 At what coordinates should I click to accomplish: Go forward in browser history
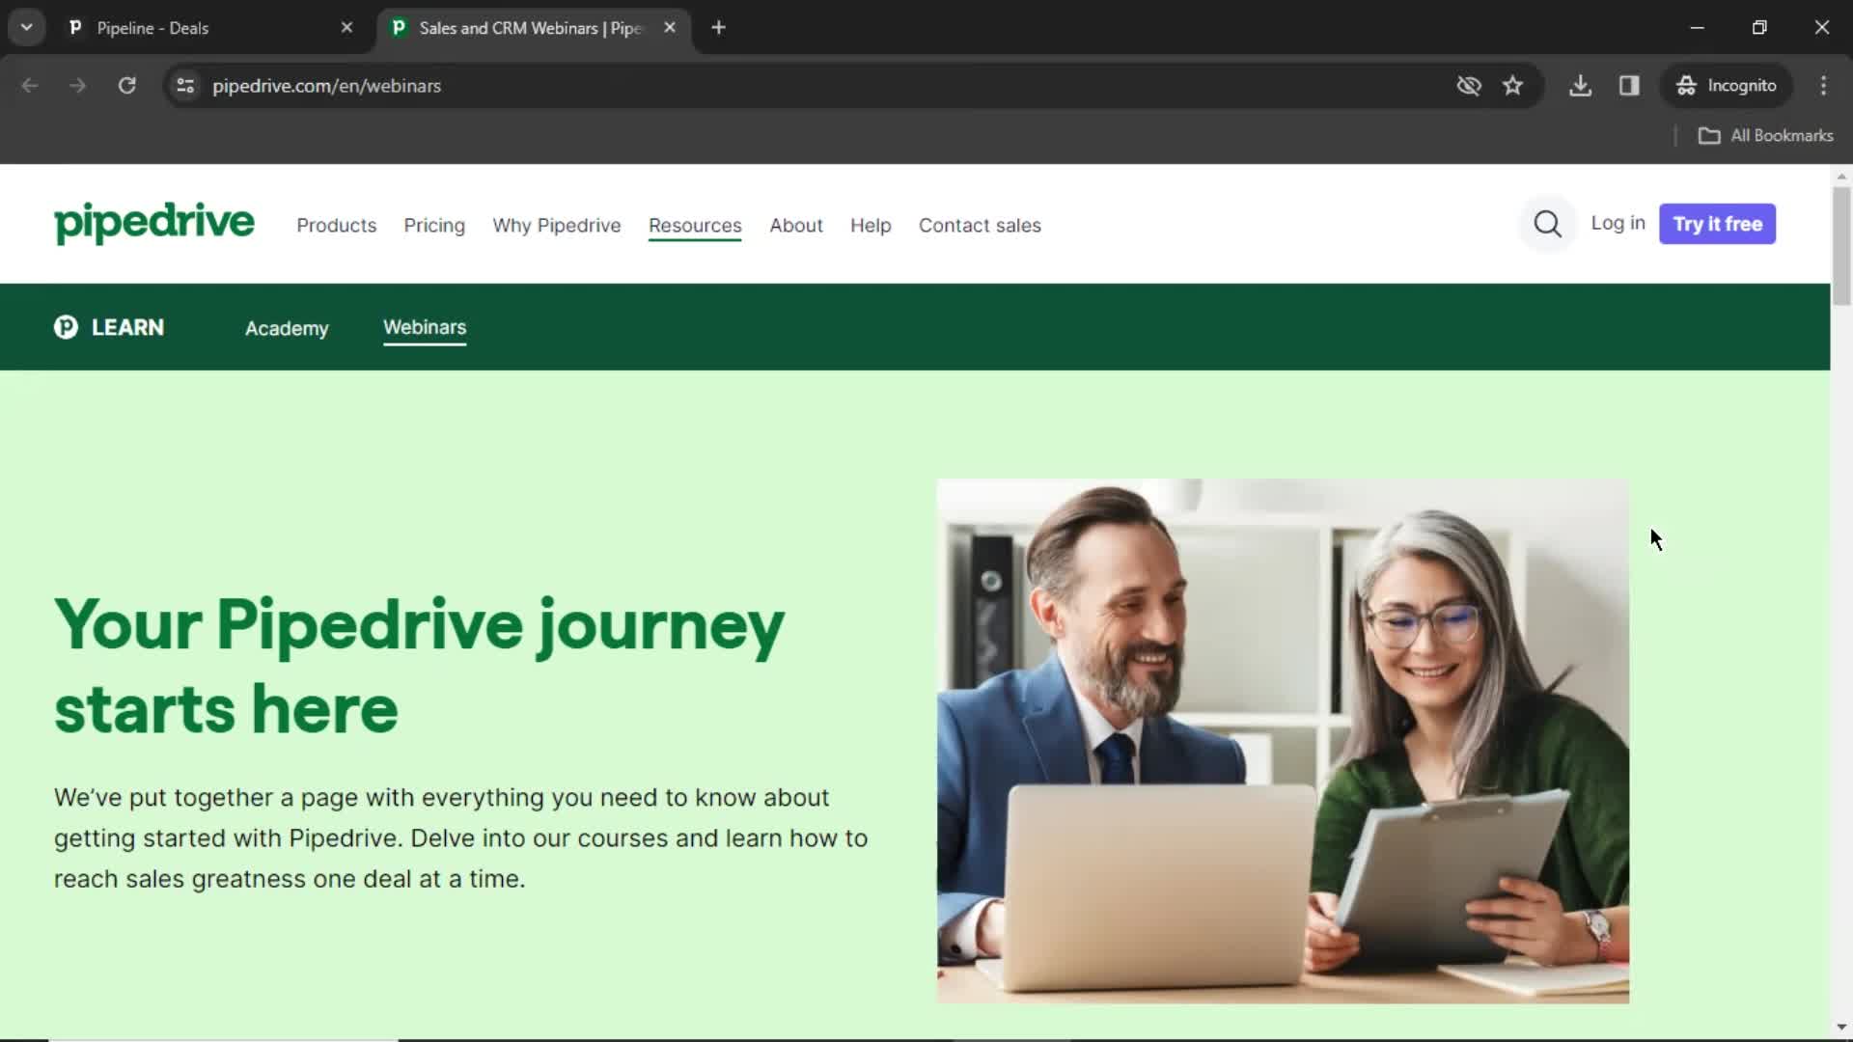[77, 86]
